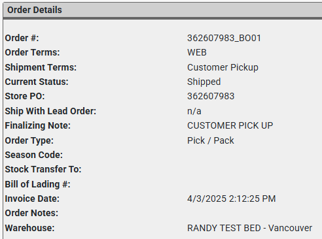Viewport: 322px width, 239px height.
Task: Click the Current Status label
Action: [x=37, y=82]
